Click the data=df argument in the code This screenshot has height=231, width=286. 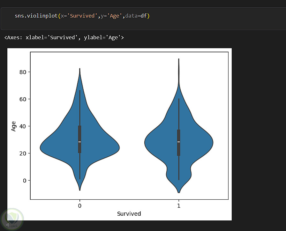137,16
